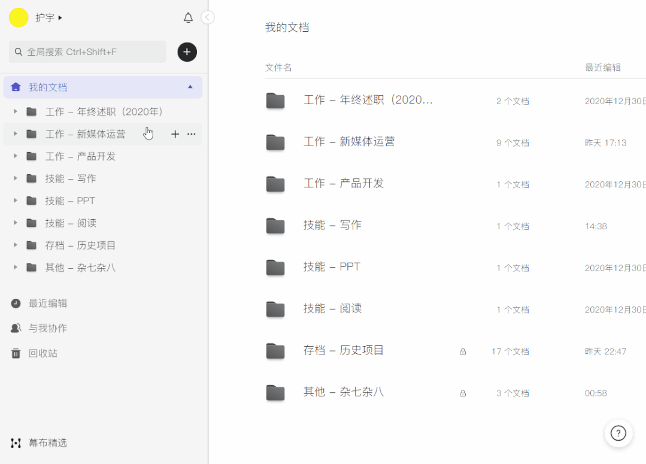
Task: Expand sidebar folder 其他 – 杂七杂八
Action: coord(15,268)
